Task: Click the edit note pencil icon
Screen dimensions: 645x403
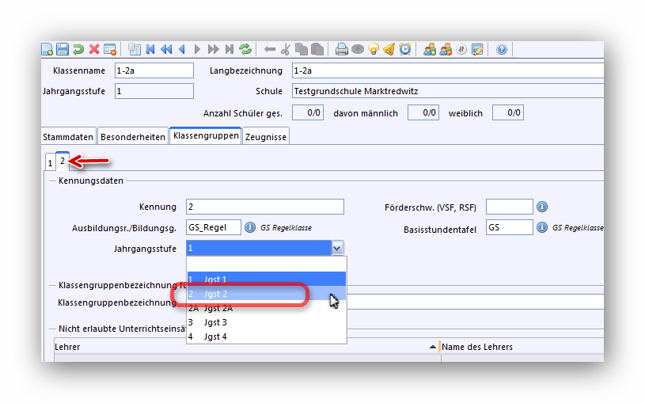Action: click(x=477, y=49)
